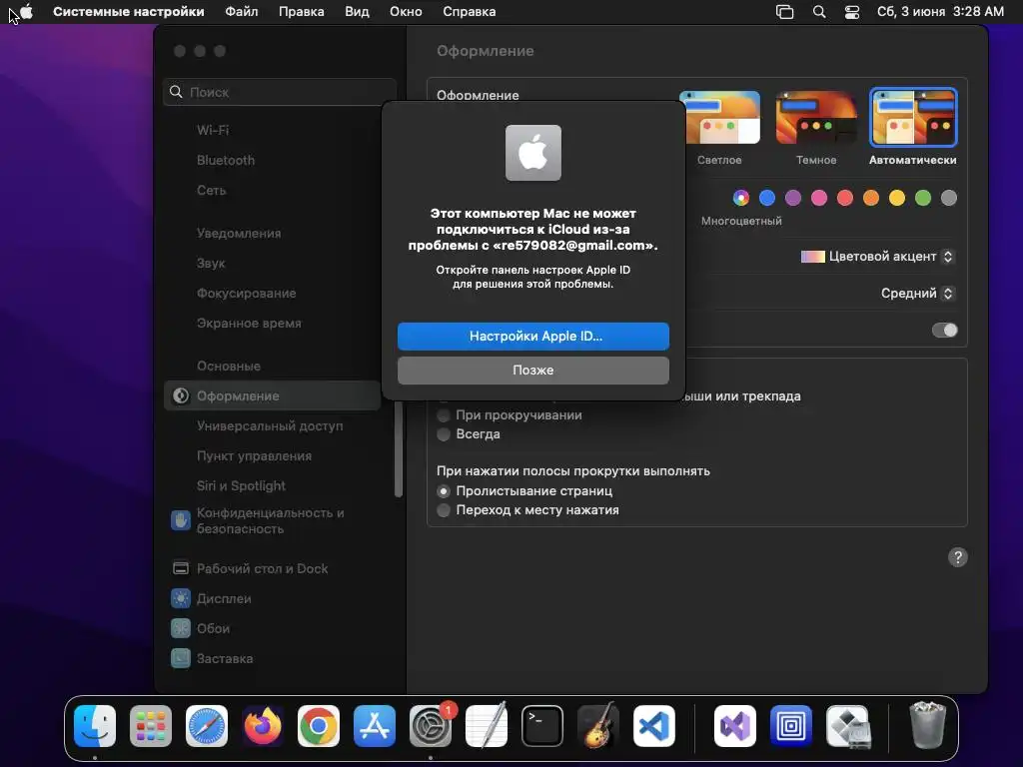
Task: Click the help question mark button
Action: 958,557
